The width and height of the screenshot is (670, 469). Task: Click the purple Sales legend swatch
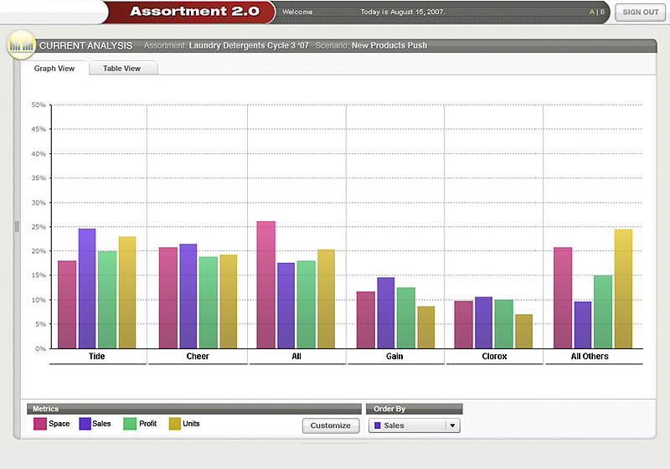(x=85, y=424)
